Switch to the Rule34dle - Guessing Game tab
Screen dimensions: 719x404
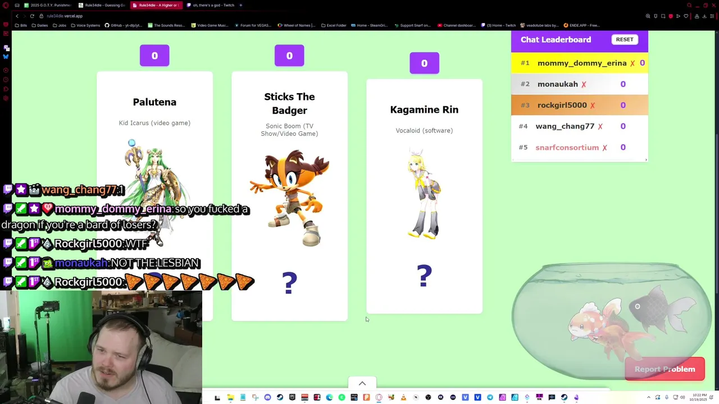click(x=102, y=5)
